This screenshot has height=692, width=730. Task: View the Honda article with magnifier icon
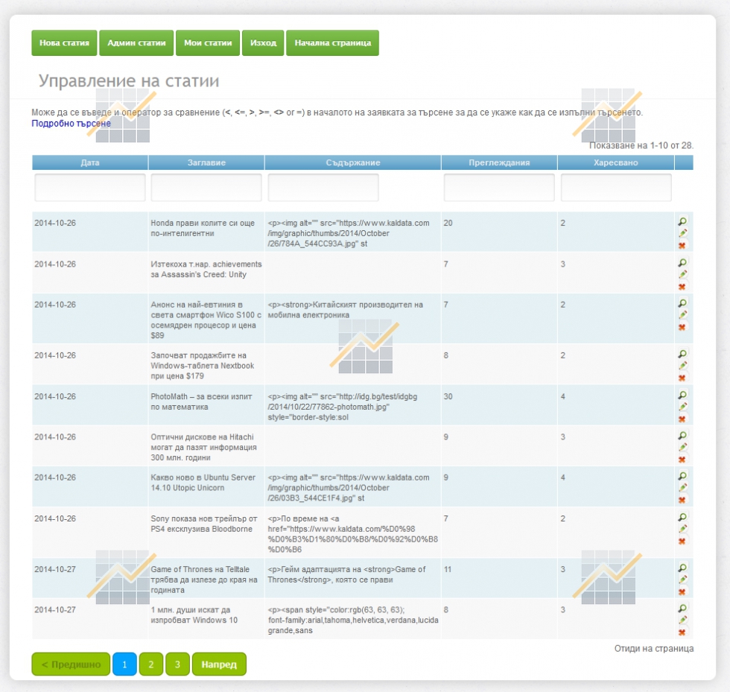tap(682, 221)
